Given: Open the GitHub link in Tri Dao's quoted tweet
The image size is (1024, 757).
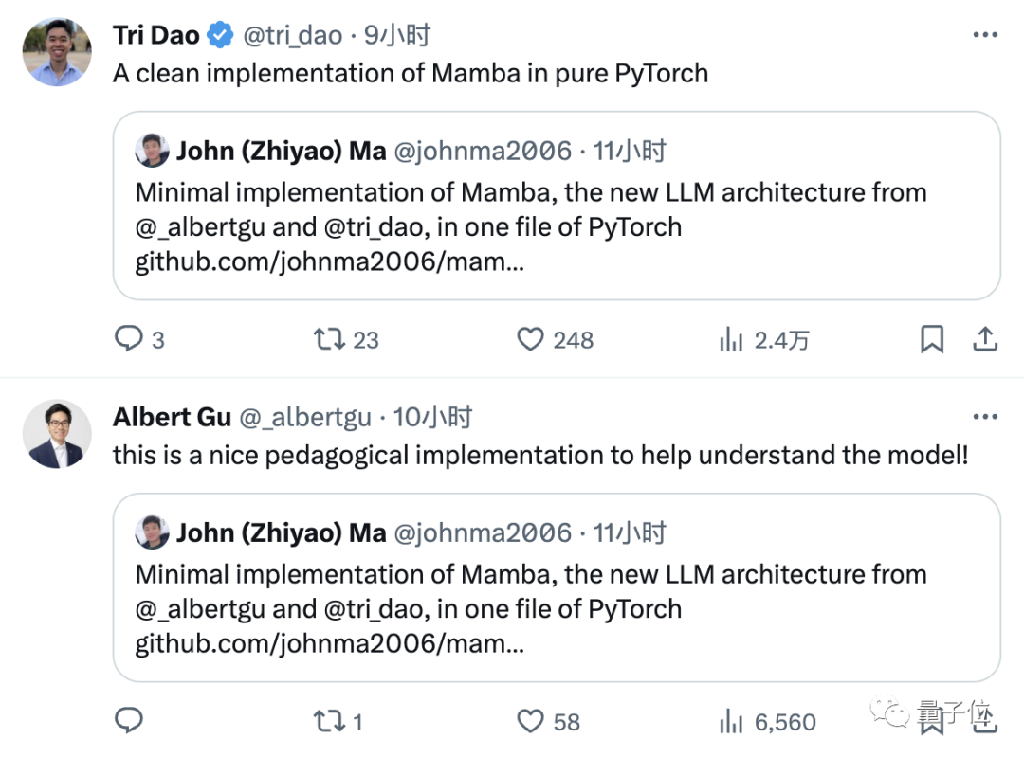Looking at the screenshot, I should point(329,261).
